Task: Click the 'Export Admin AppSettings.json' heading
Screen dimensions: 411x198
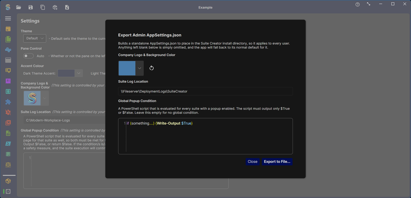Action: point(150,35)
